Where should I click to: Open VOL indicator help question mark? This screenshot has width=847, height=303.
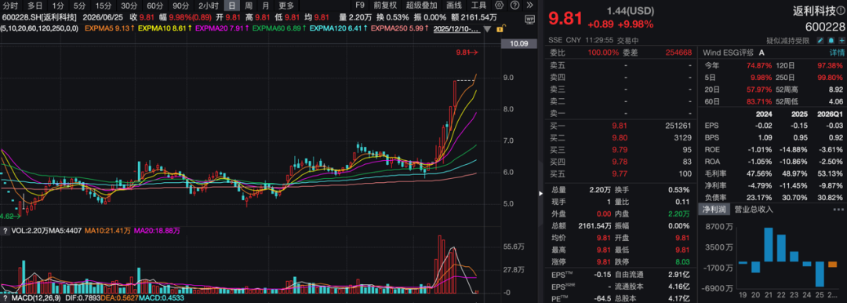[5, 231]
